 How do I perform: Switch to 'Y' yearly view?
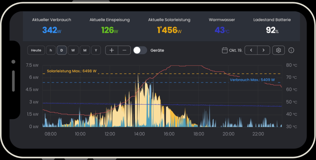(96, 50)
